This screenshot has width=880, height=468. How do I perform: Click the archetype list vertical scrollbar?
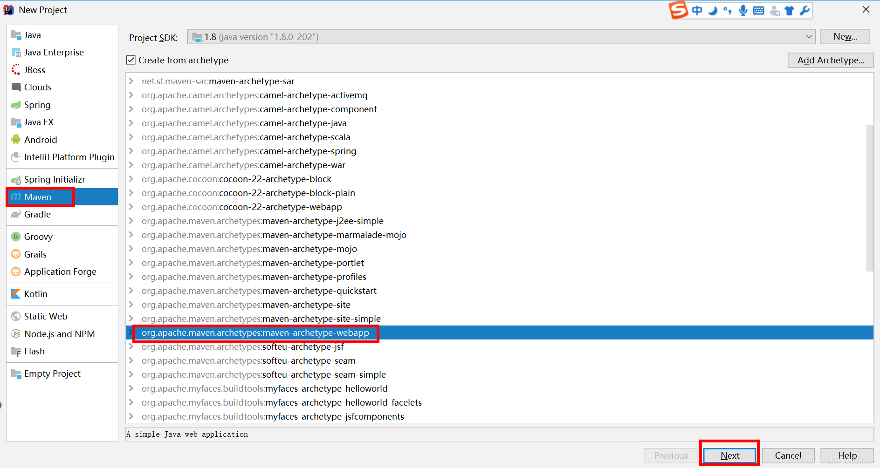tap(870, 198)
